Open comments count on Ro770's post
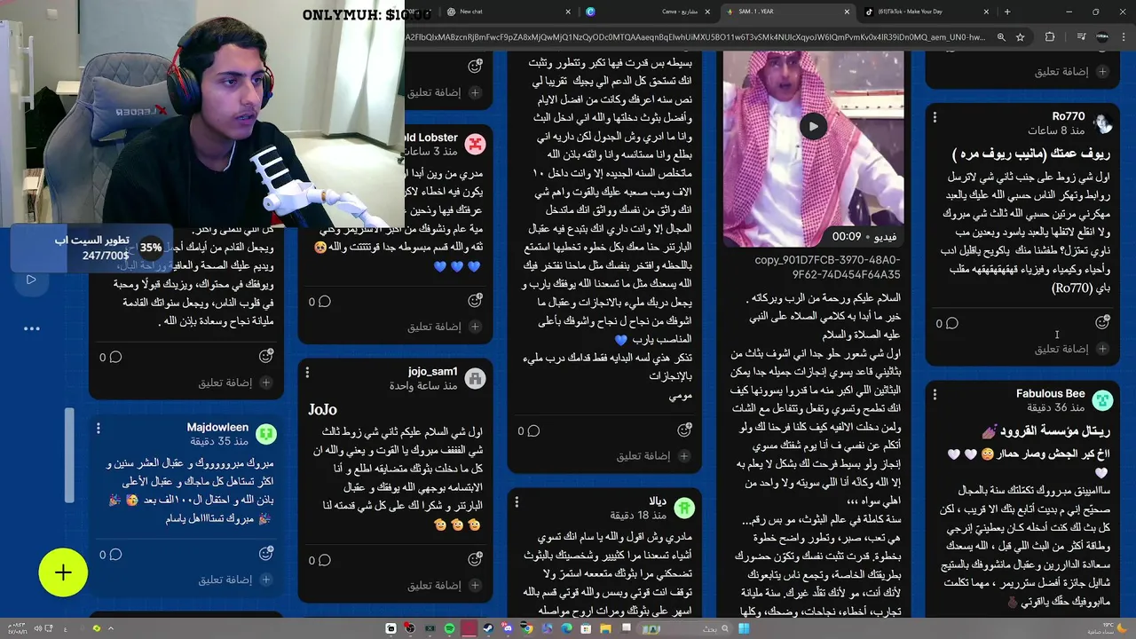This screenshot has height=639, width=1136. [946, 324]
